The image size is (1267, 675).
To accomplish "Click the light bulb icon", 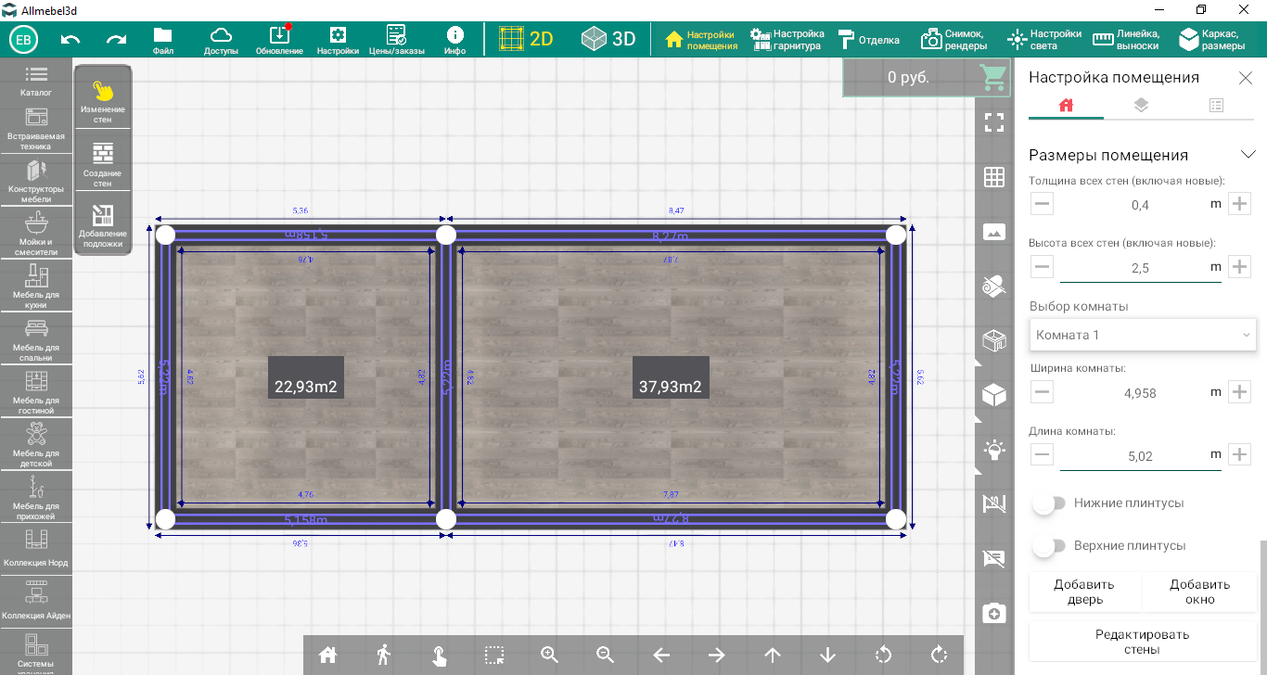I will click(994, 451).
